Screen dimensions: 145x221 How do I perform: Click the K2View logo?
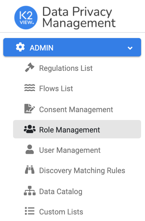click(26, 18)
